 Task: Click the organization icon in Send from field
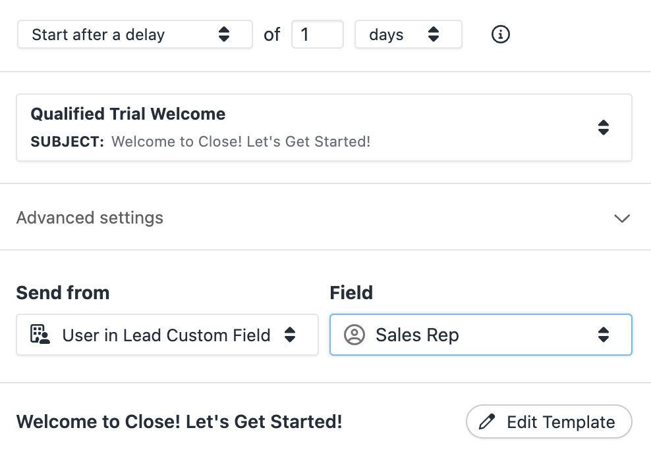point(40,335)
